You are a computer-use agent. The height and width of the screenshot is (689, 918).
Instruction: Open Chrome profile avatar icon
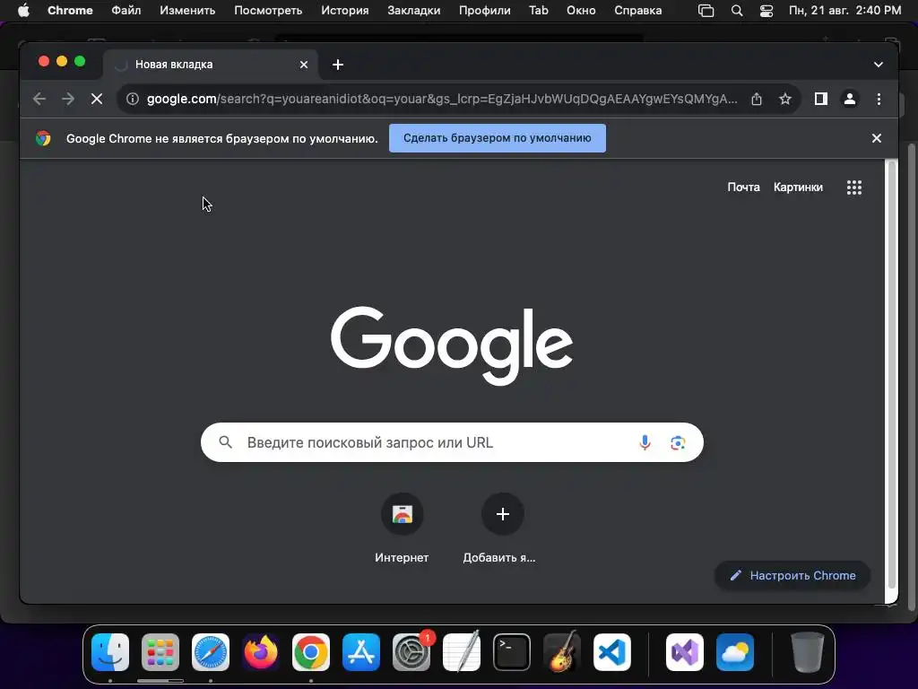pyautogui.click(x=850, y=99)
